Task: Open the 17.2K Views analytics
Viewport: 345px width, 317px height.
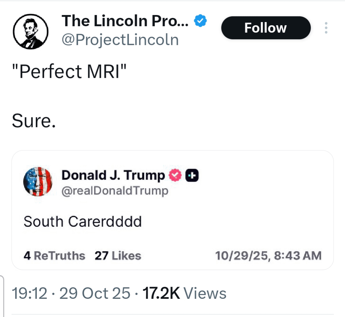Action: (184, 293)
